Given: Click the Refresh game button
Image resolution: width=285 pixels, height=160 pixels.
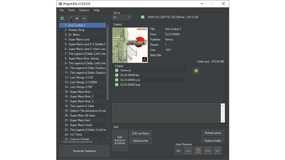Looking at the screenshot, I should 213,133.
